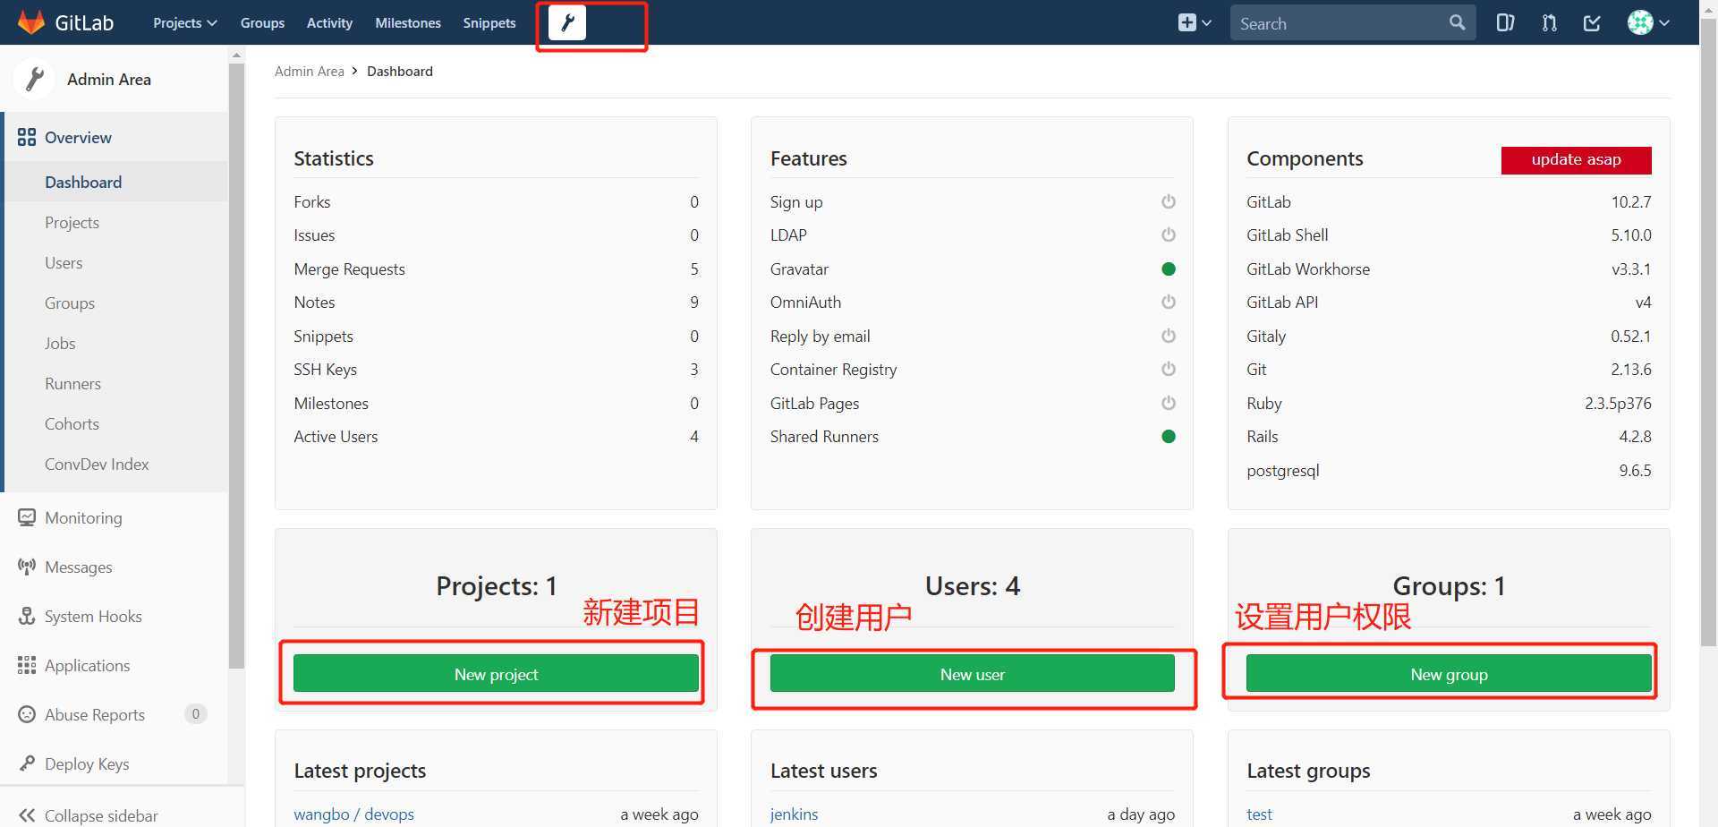Click the page vertical scrollbar
1718x827 pixels.
point(1708,333)
